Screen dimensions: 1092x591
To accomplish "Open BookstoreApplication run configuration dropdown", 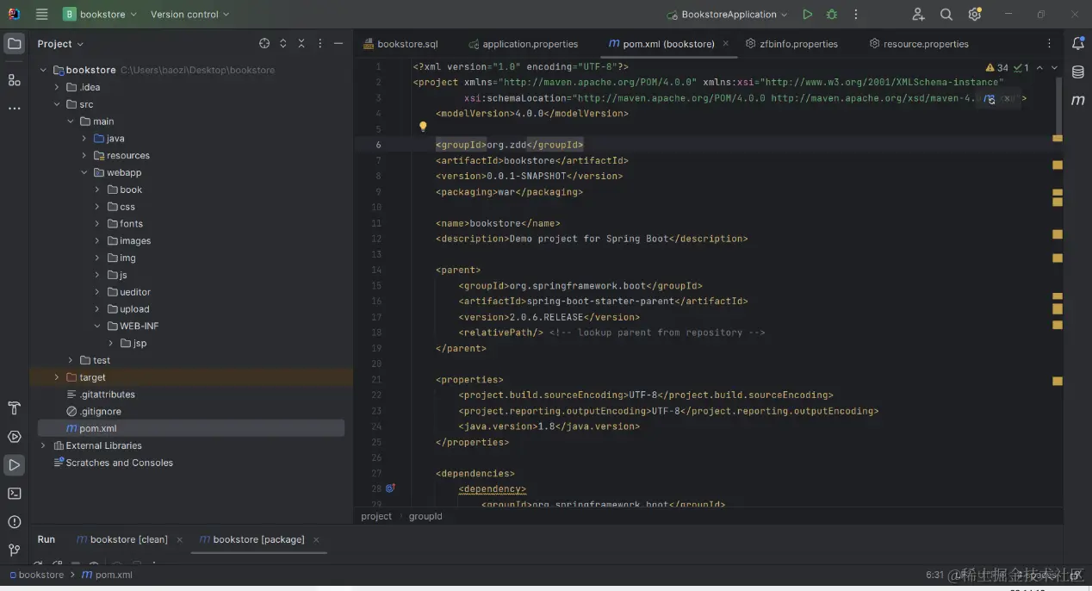I will 728,15.
